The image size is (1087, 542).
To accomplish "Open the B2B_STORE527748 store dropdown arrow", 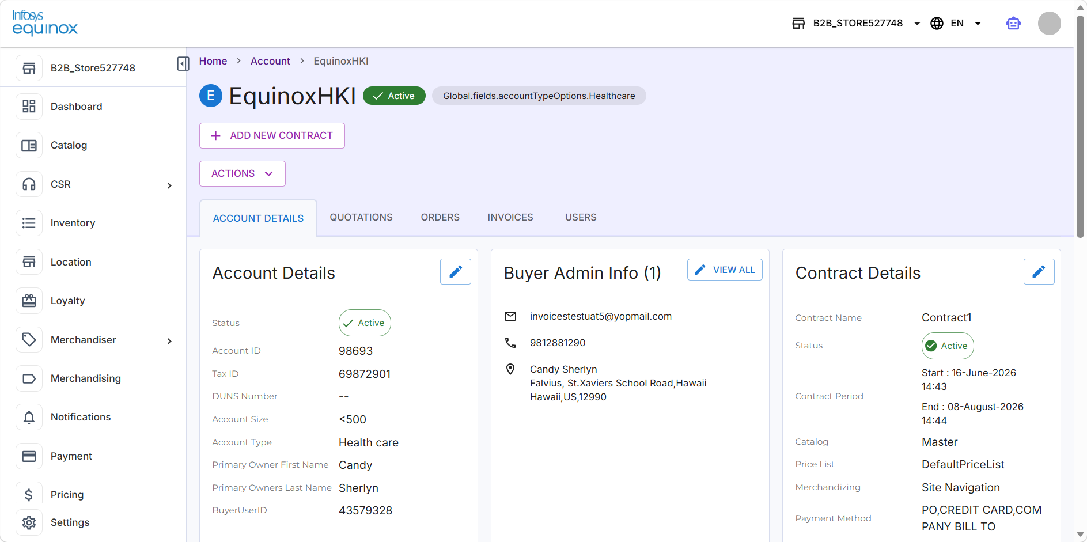I will [917, 24].
